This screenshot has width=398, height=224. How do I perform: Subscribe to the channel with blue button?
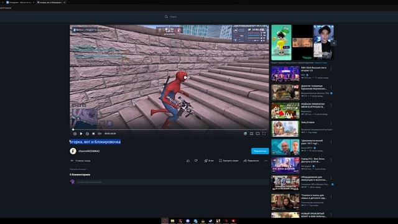pyautogui.click(x=260, y=151)
